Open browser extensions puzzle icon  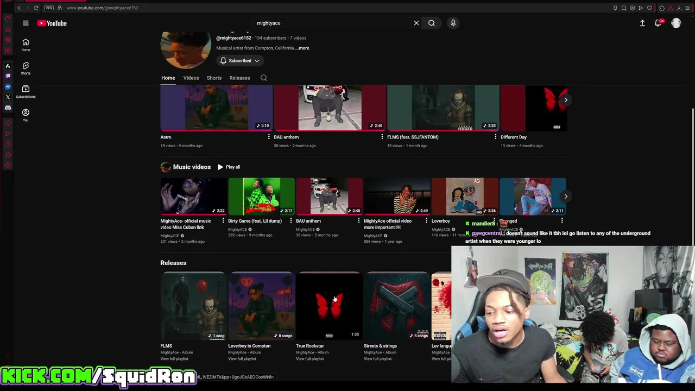[661, 8]
